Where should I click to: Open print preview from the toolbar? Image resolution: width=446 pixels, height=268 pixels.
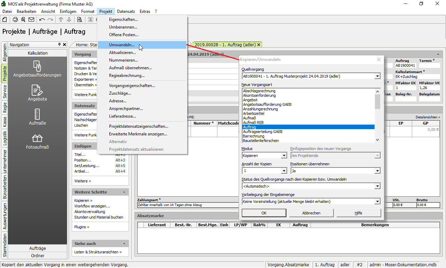pos(23,19)
